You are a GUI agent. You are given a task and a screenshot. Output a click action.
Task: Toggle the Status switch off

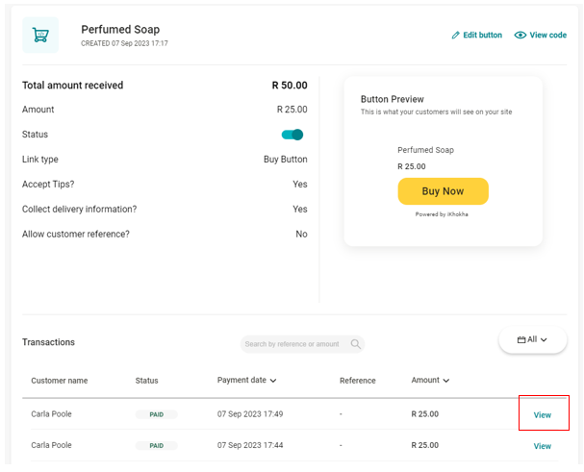coord(292,135)
